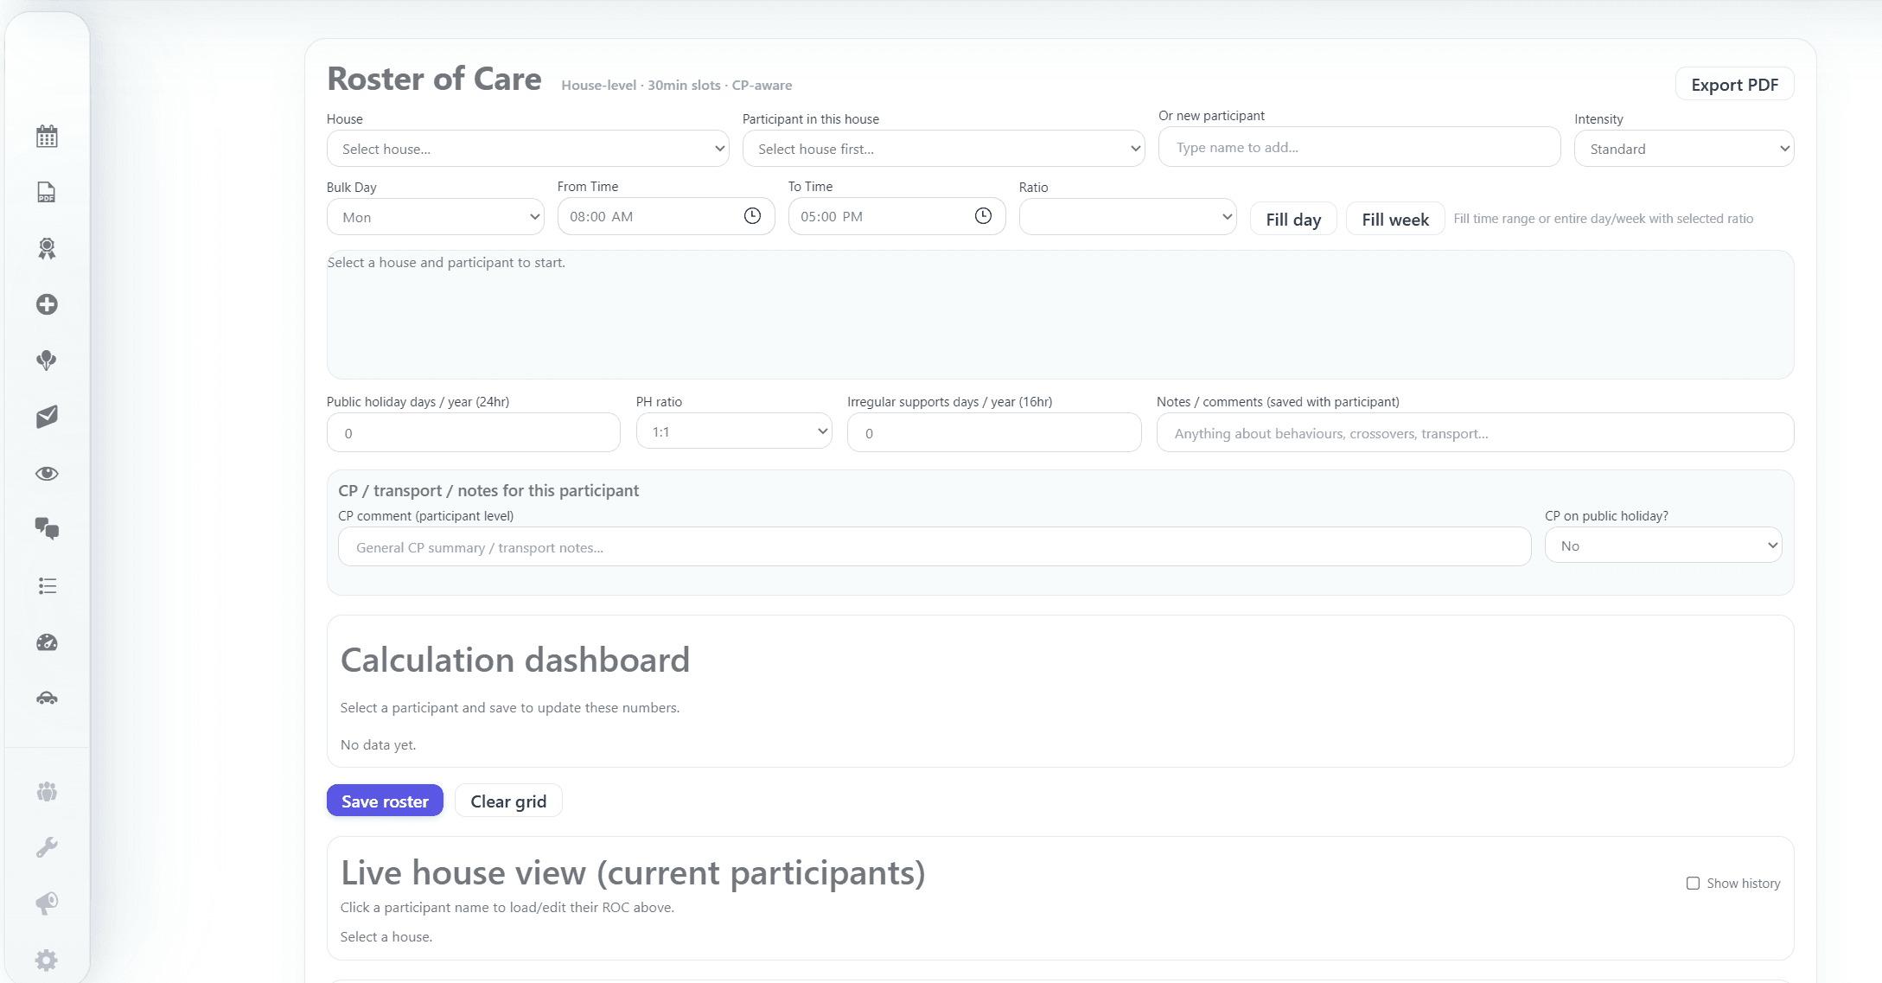Click the Export PDF button
This screenshot has height=983, width=1882.
1734,85
